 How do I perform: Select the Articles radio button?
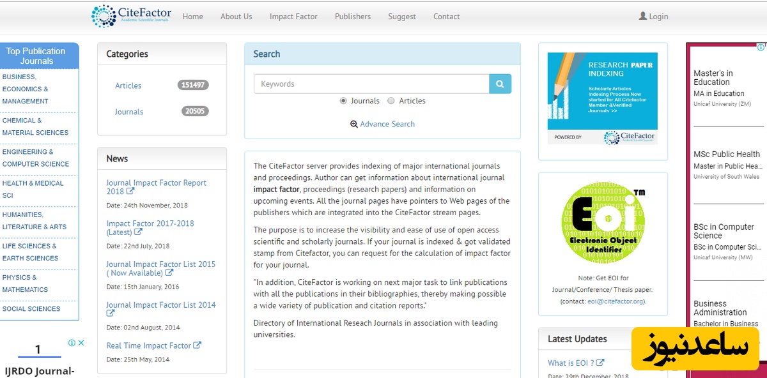(391, 101)
